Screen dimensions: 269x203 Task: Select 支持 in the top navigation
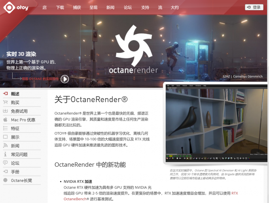145,7
